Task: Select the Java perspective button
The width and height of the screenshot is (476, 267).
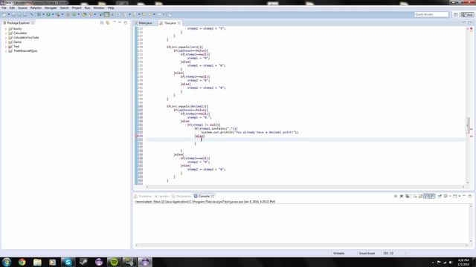Action: click(x=468, y=15)
